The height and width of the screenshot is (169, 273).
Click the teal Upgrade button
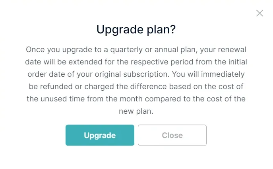(x=100, y=135)
